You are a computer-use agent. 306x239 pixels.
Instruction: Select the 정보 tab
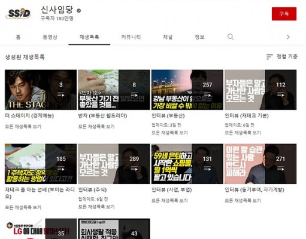[199, 37]
